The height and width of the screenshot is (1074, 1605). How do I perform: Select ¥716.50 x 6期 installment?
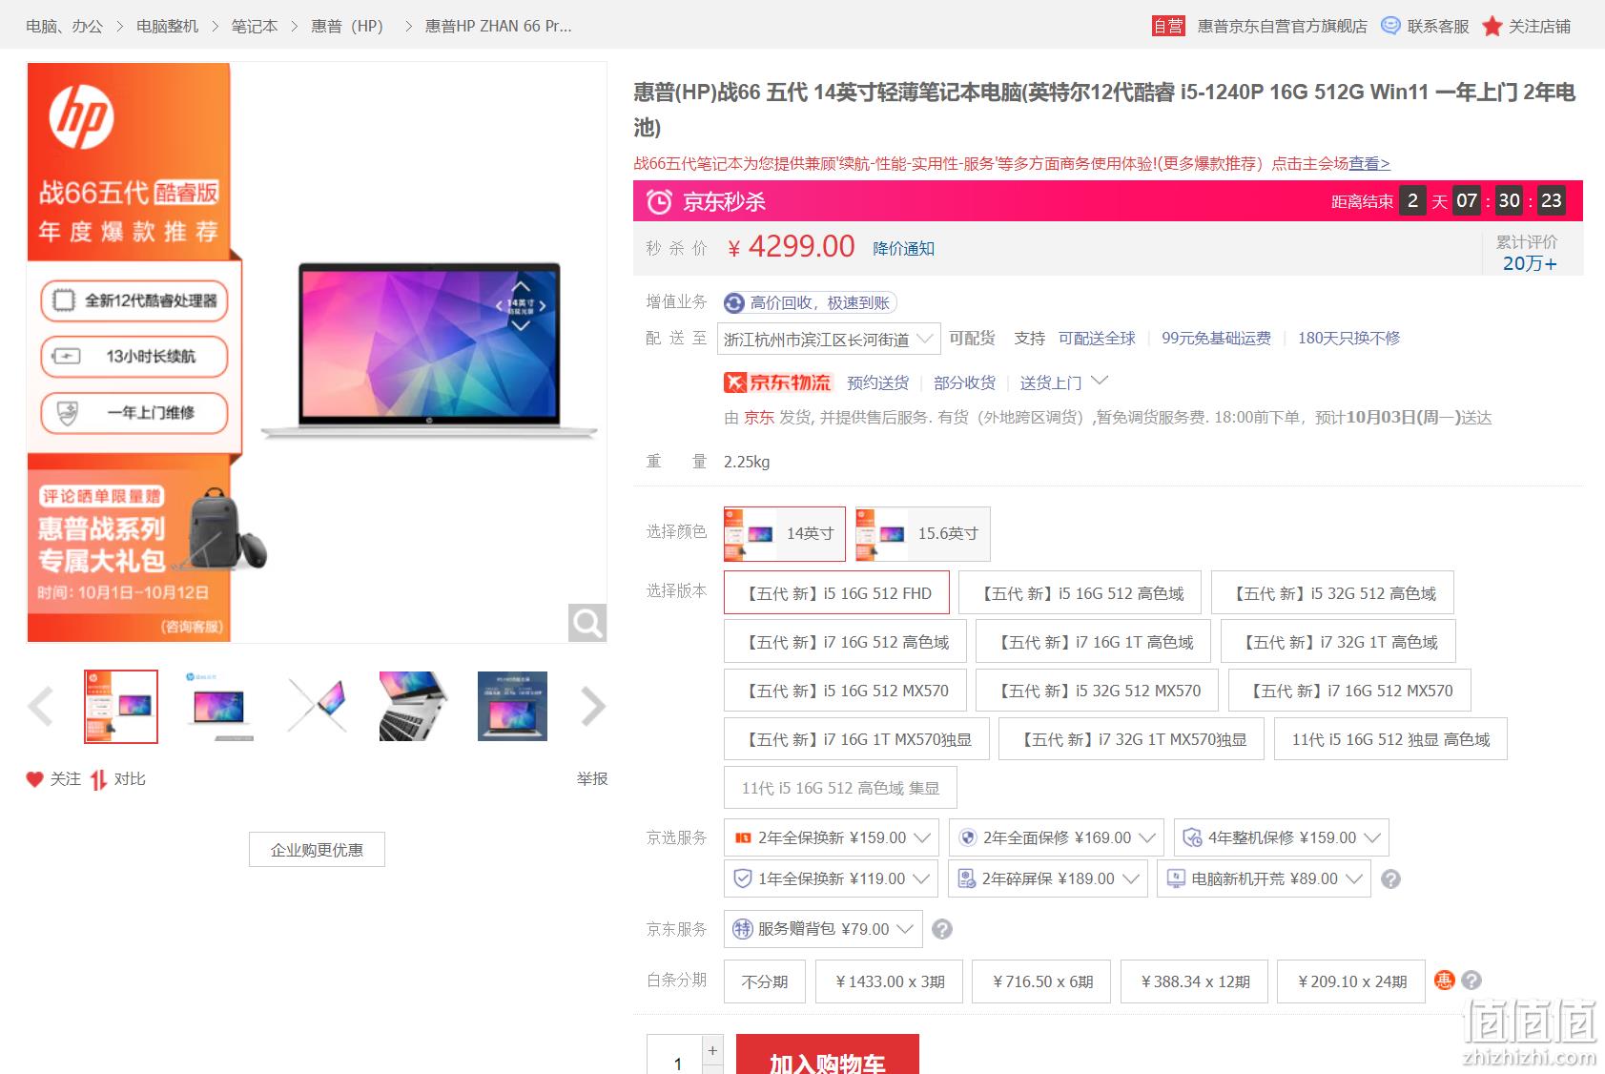point(1041,981)
